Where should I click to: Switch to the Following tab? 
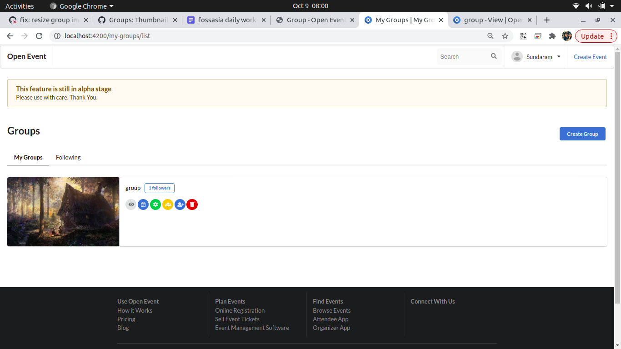click(68, 157)
